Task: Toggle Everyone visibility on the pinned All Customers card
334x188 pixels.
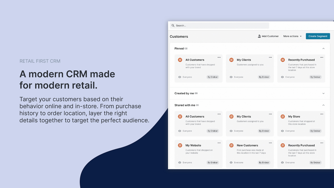Action: 180,77
